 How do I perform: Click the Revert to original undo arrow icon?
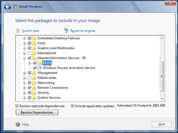(66, 31)
